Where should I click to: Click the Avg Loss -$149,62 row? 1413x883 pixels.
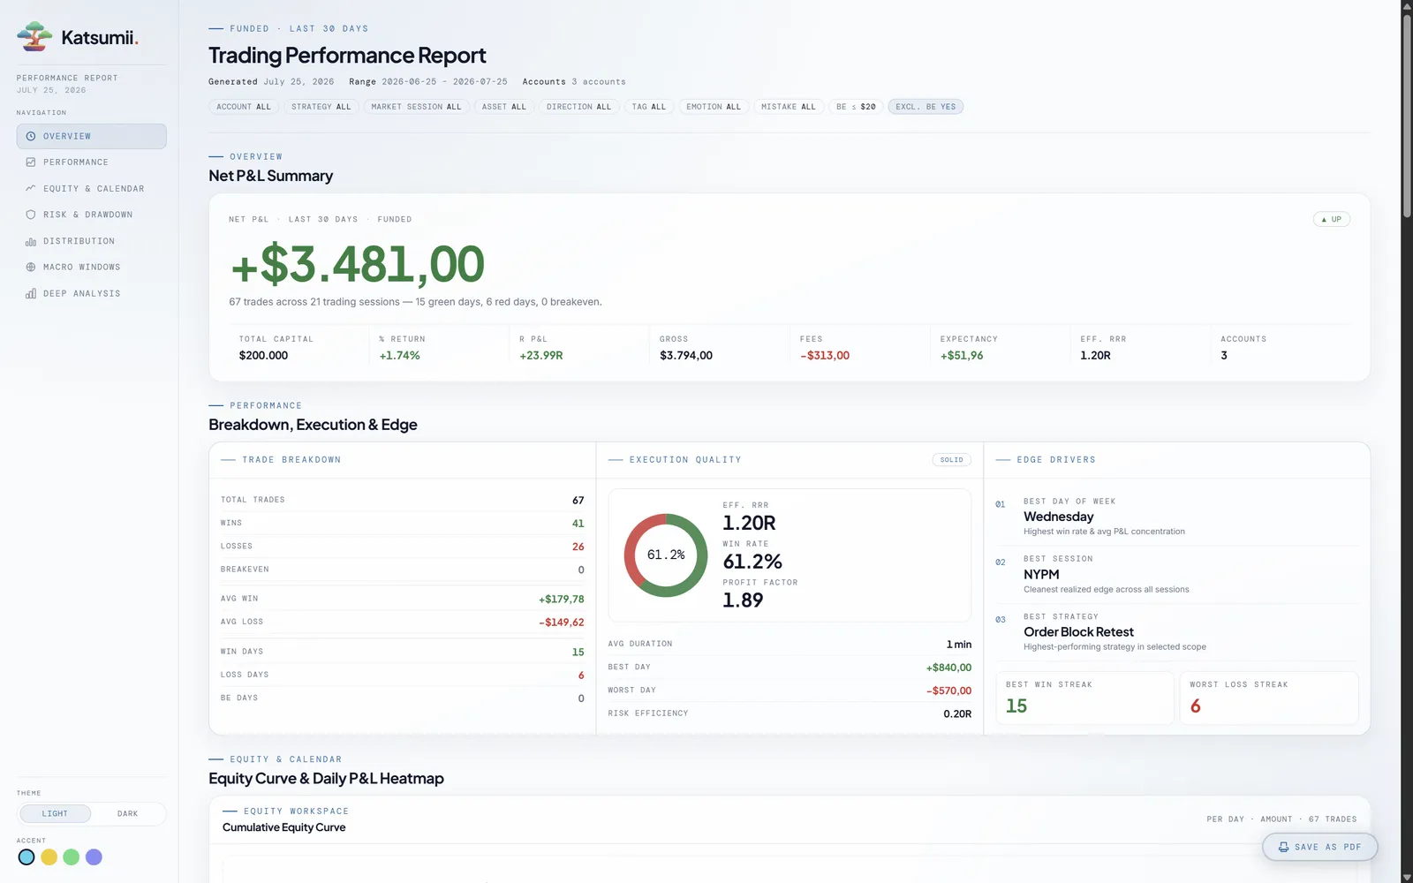click(402, 622)
